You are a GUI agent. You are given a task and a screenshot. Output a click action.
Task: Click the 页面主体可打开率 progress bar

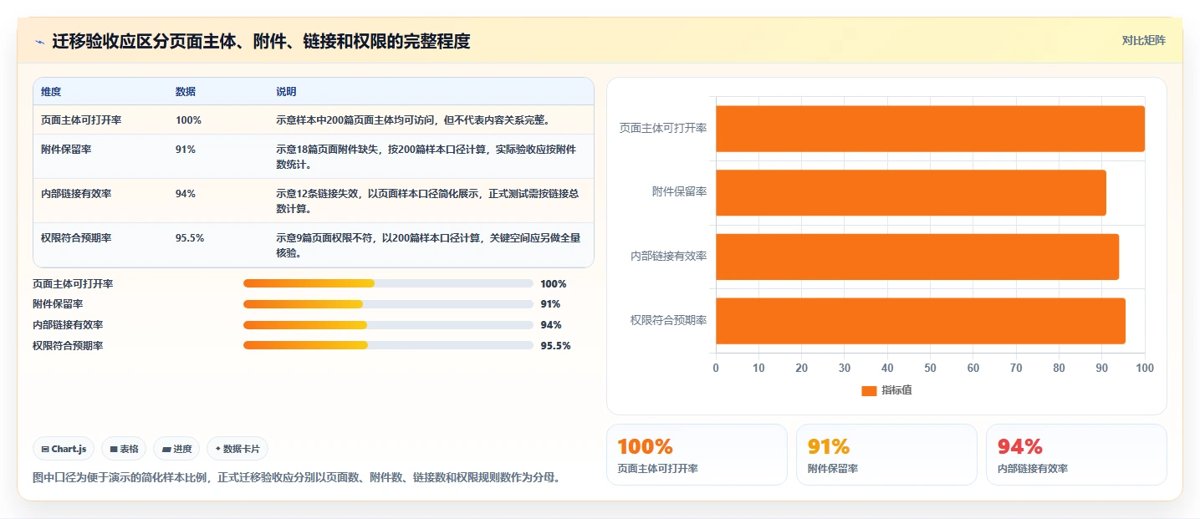pos(388,283)
